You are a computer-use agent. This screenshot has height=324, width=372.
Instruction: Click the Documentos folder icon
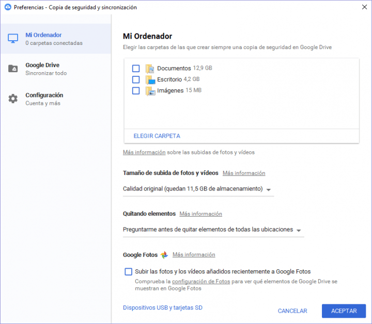150,69
